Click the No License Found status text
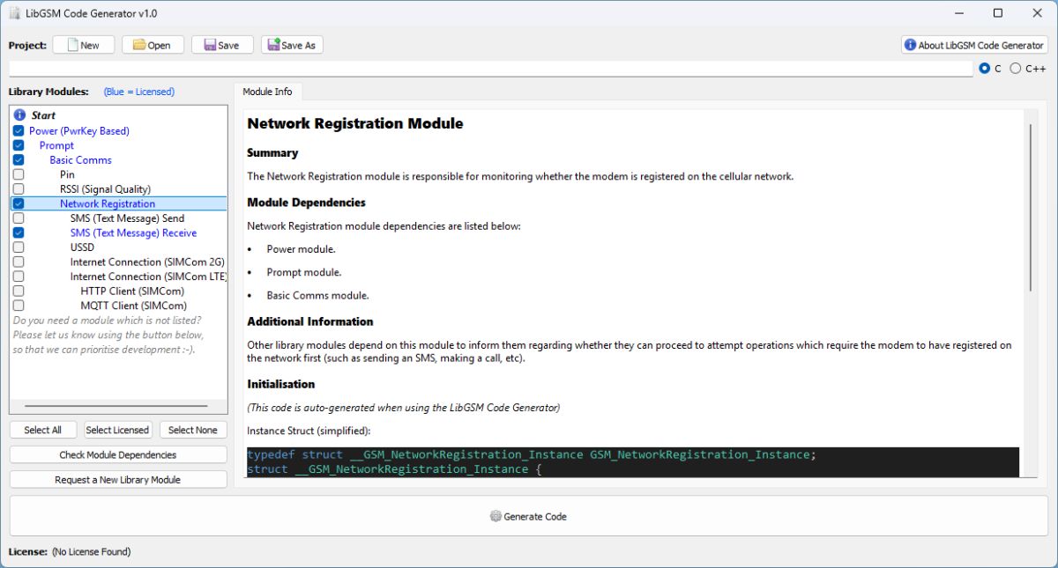Viewport: 1058px width, 568px height. pyautogui.click(x=91, y=551)
